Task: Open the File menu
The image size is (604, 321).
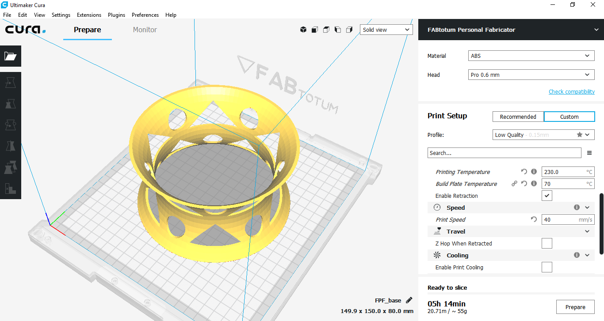Action: 7,15
